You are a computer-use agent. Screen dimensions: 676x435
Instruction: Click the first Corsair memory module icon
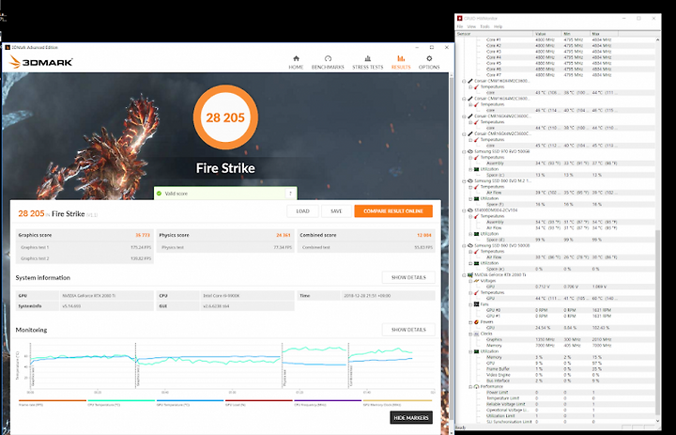coord(470,81)
